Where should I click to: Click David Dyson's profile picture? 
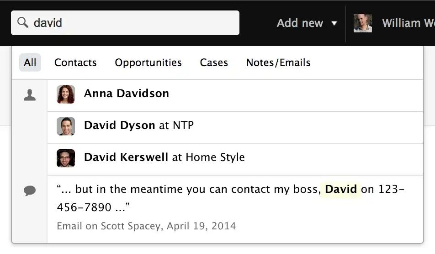tap(66, 126)
